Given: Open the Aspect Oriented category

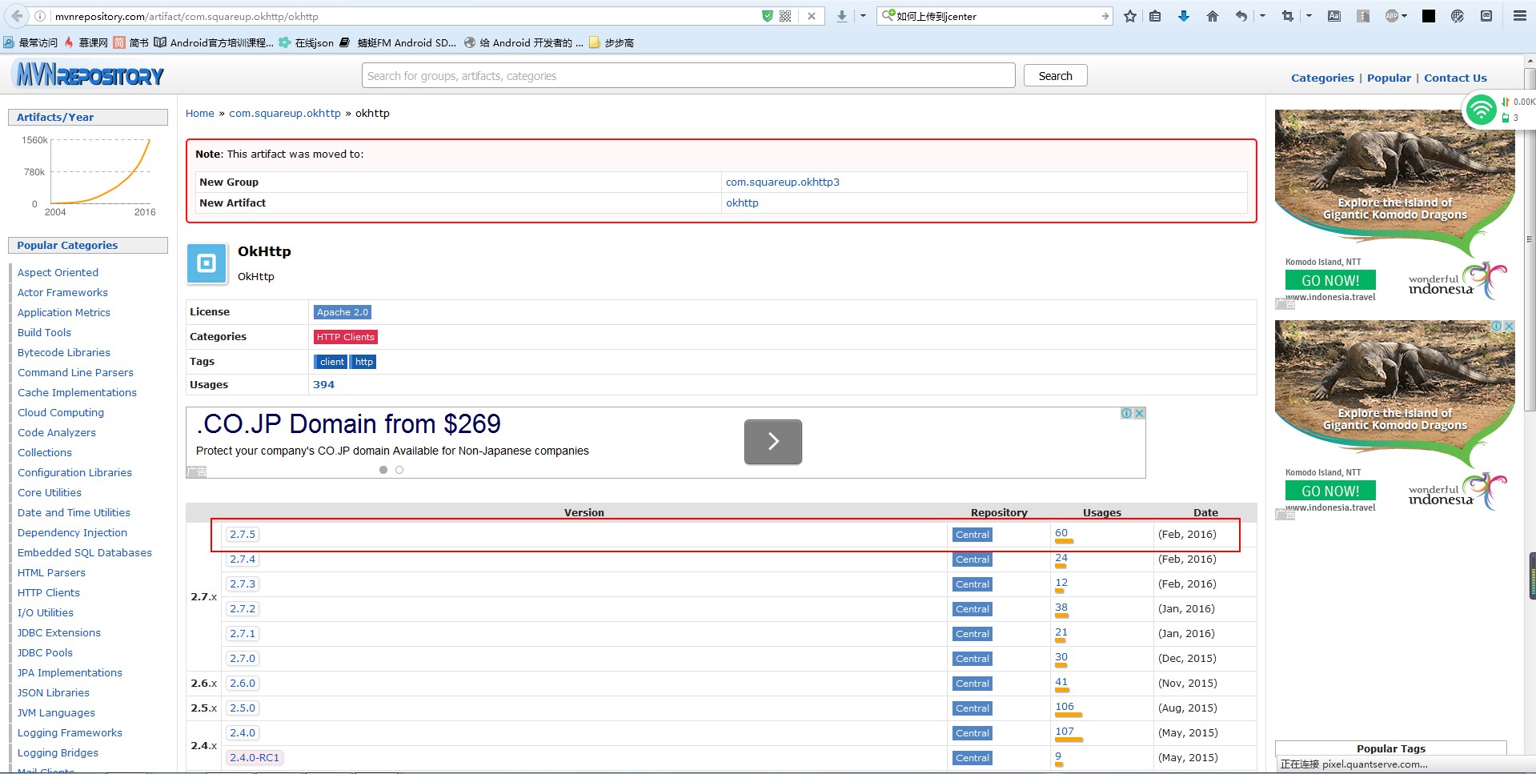Looking at the screenshot, I should pos(58,272).
